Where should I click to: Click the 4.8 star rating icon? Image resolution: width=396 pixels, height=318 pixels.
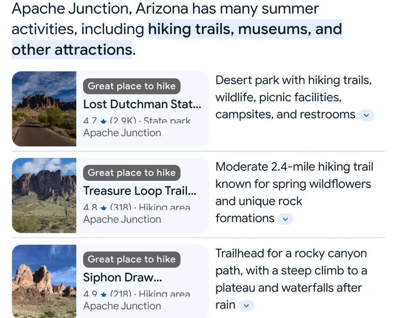(103, 208)
